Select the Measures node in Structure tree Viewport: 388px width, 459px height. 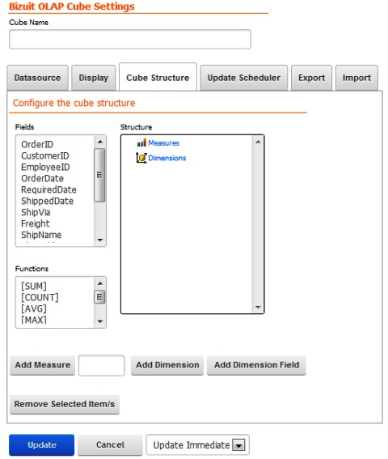163,143
